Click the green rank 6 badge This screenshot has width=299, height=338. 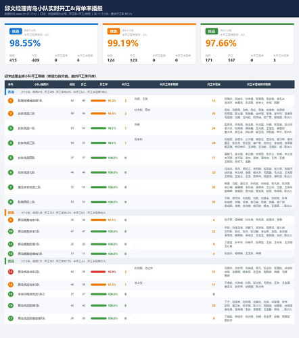[x=11, y=172]
